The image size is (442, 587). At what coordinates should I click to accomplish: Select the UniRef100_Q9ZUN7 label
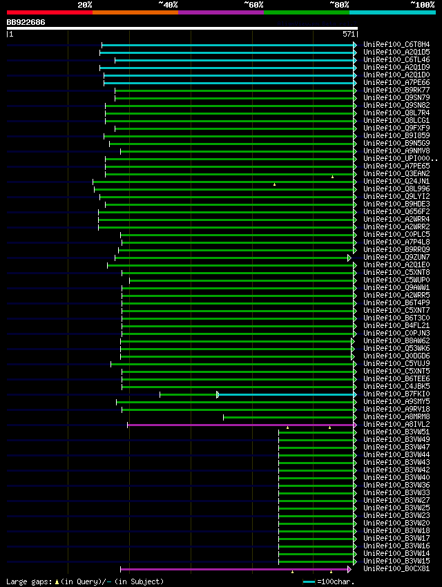[396, 257]
